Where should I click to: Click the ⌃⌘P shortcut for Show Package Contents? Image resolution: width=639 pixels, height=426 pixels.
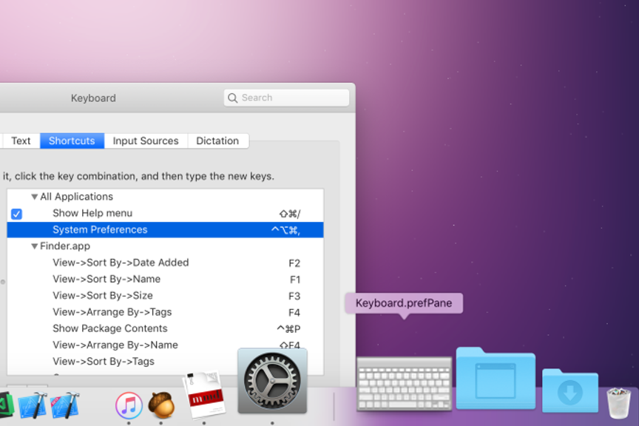[288, 329]
